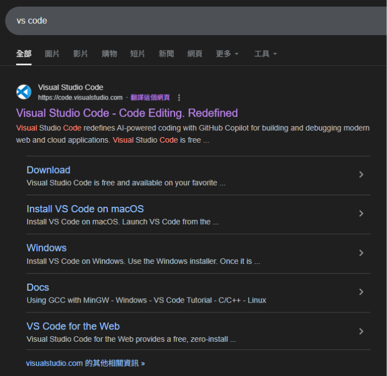The height and width of the screenshot is (376, 387).
Task: Open the 工具 dropdown
Action: (265, 54)
